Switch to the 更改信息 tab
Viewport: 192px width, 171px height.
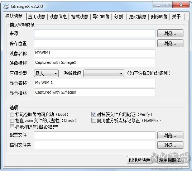pos(138,16)
